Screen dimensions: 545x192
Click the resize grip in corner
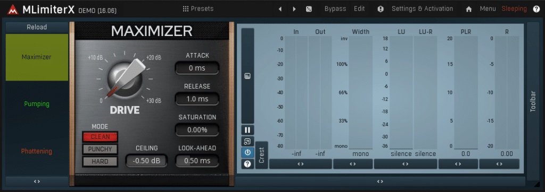point(538,185)
